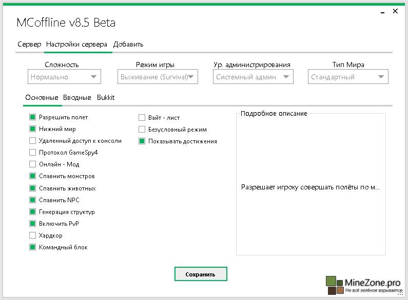Viewport: 408px width, 300px height.
Task: Enable the Онлайн - Мод checkbox
Action: coord(33,164)
